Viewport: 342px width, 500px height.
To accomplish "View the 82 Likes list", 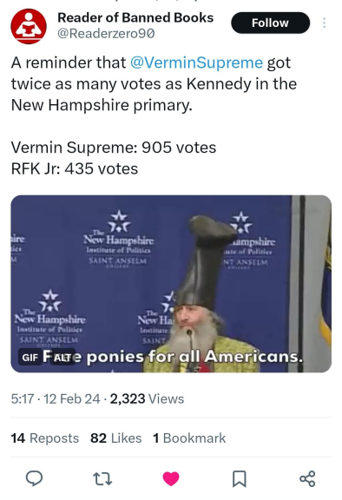I will click(x=116, y=438).
